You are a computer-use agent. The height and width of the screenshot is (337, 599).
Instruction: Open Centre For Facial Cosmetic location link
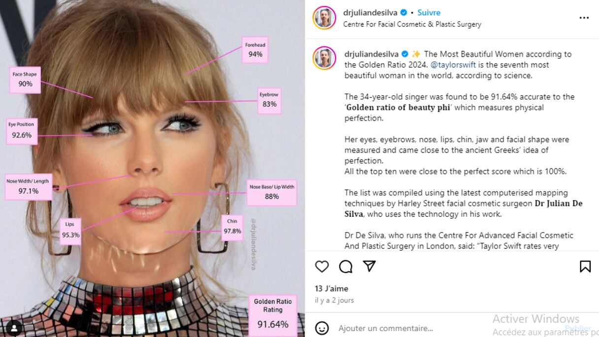tap(412, 24)
